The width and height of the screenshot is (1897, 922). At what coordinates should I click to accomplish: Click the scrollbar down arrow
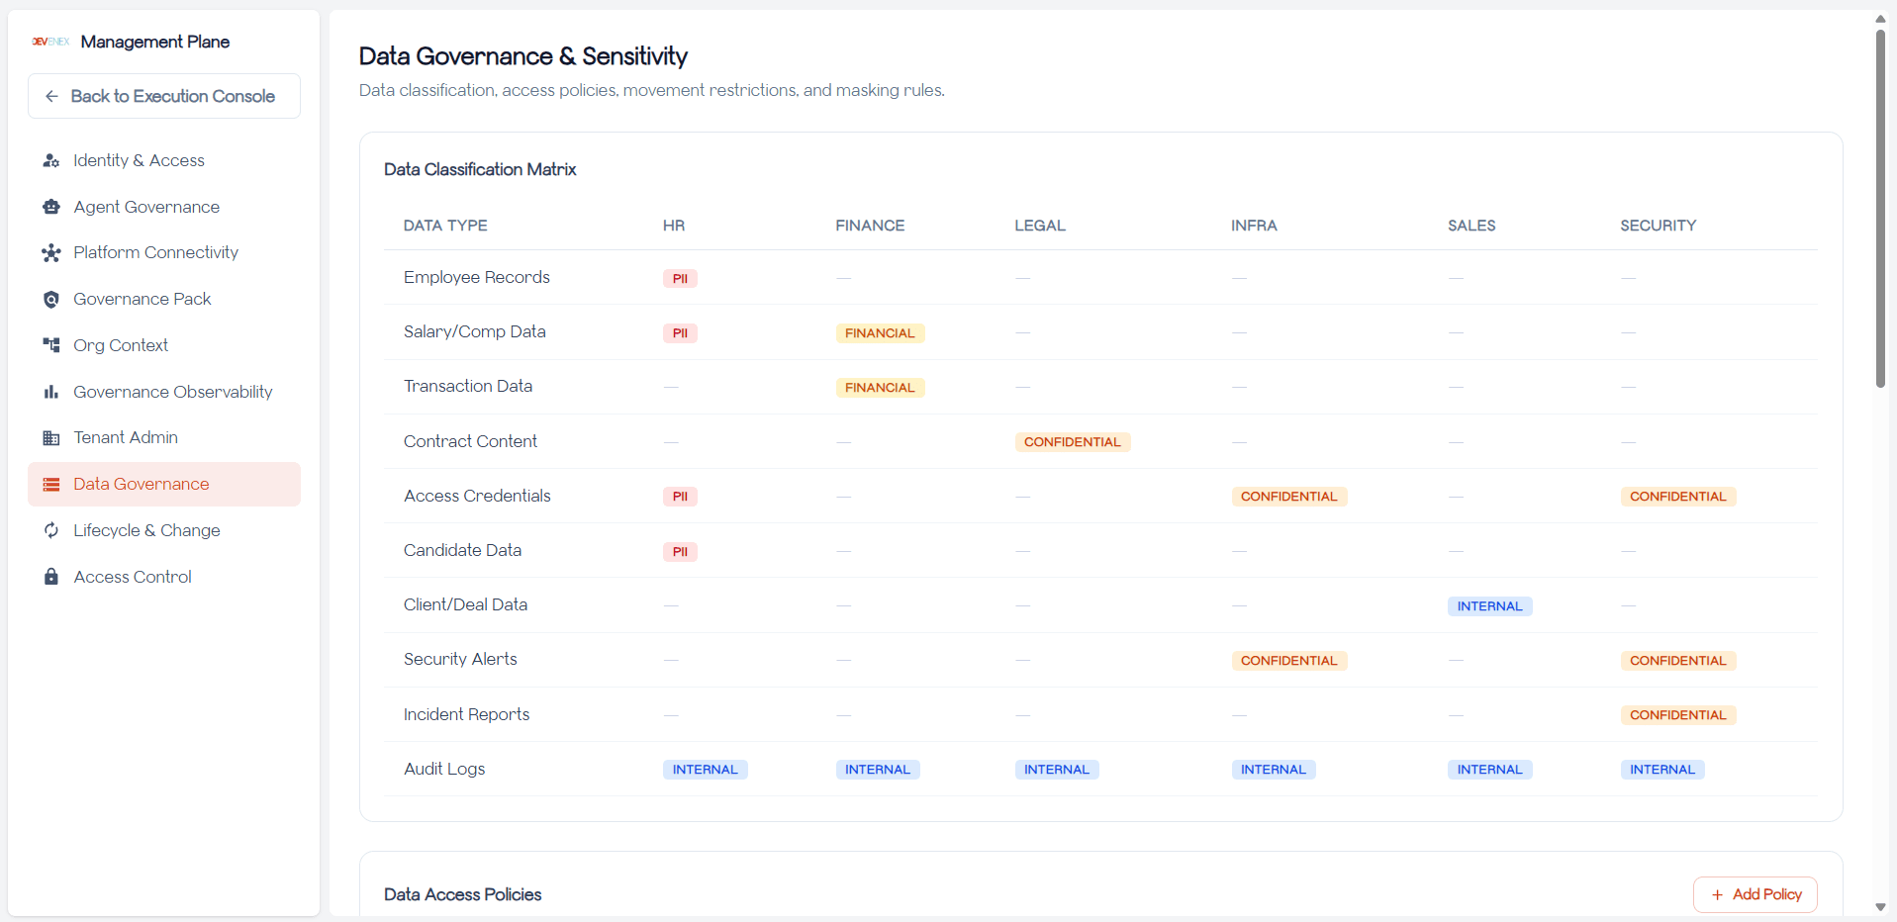(1880, 907)
